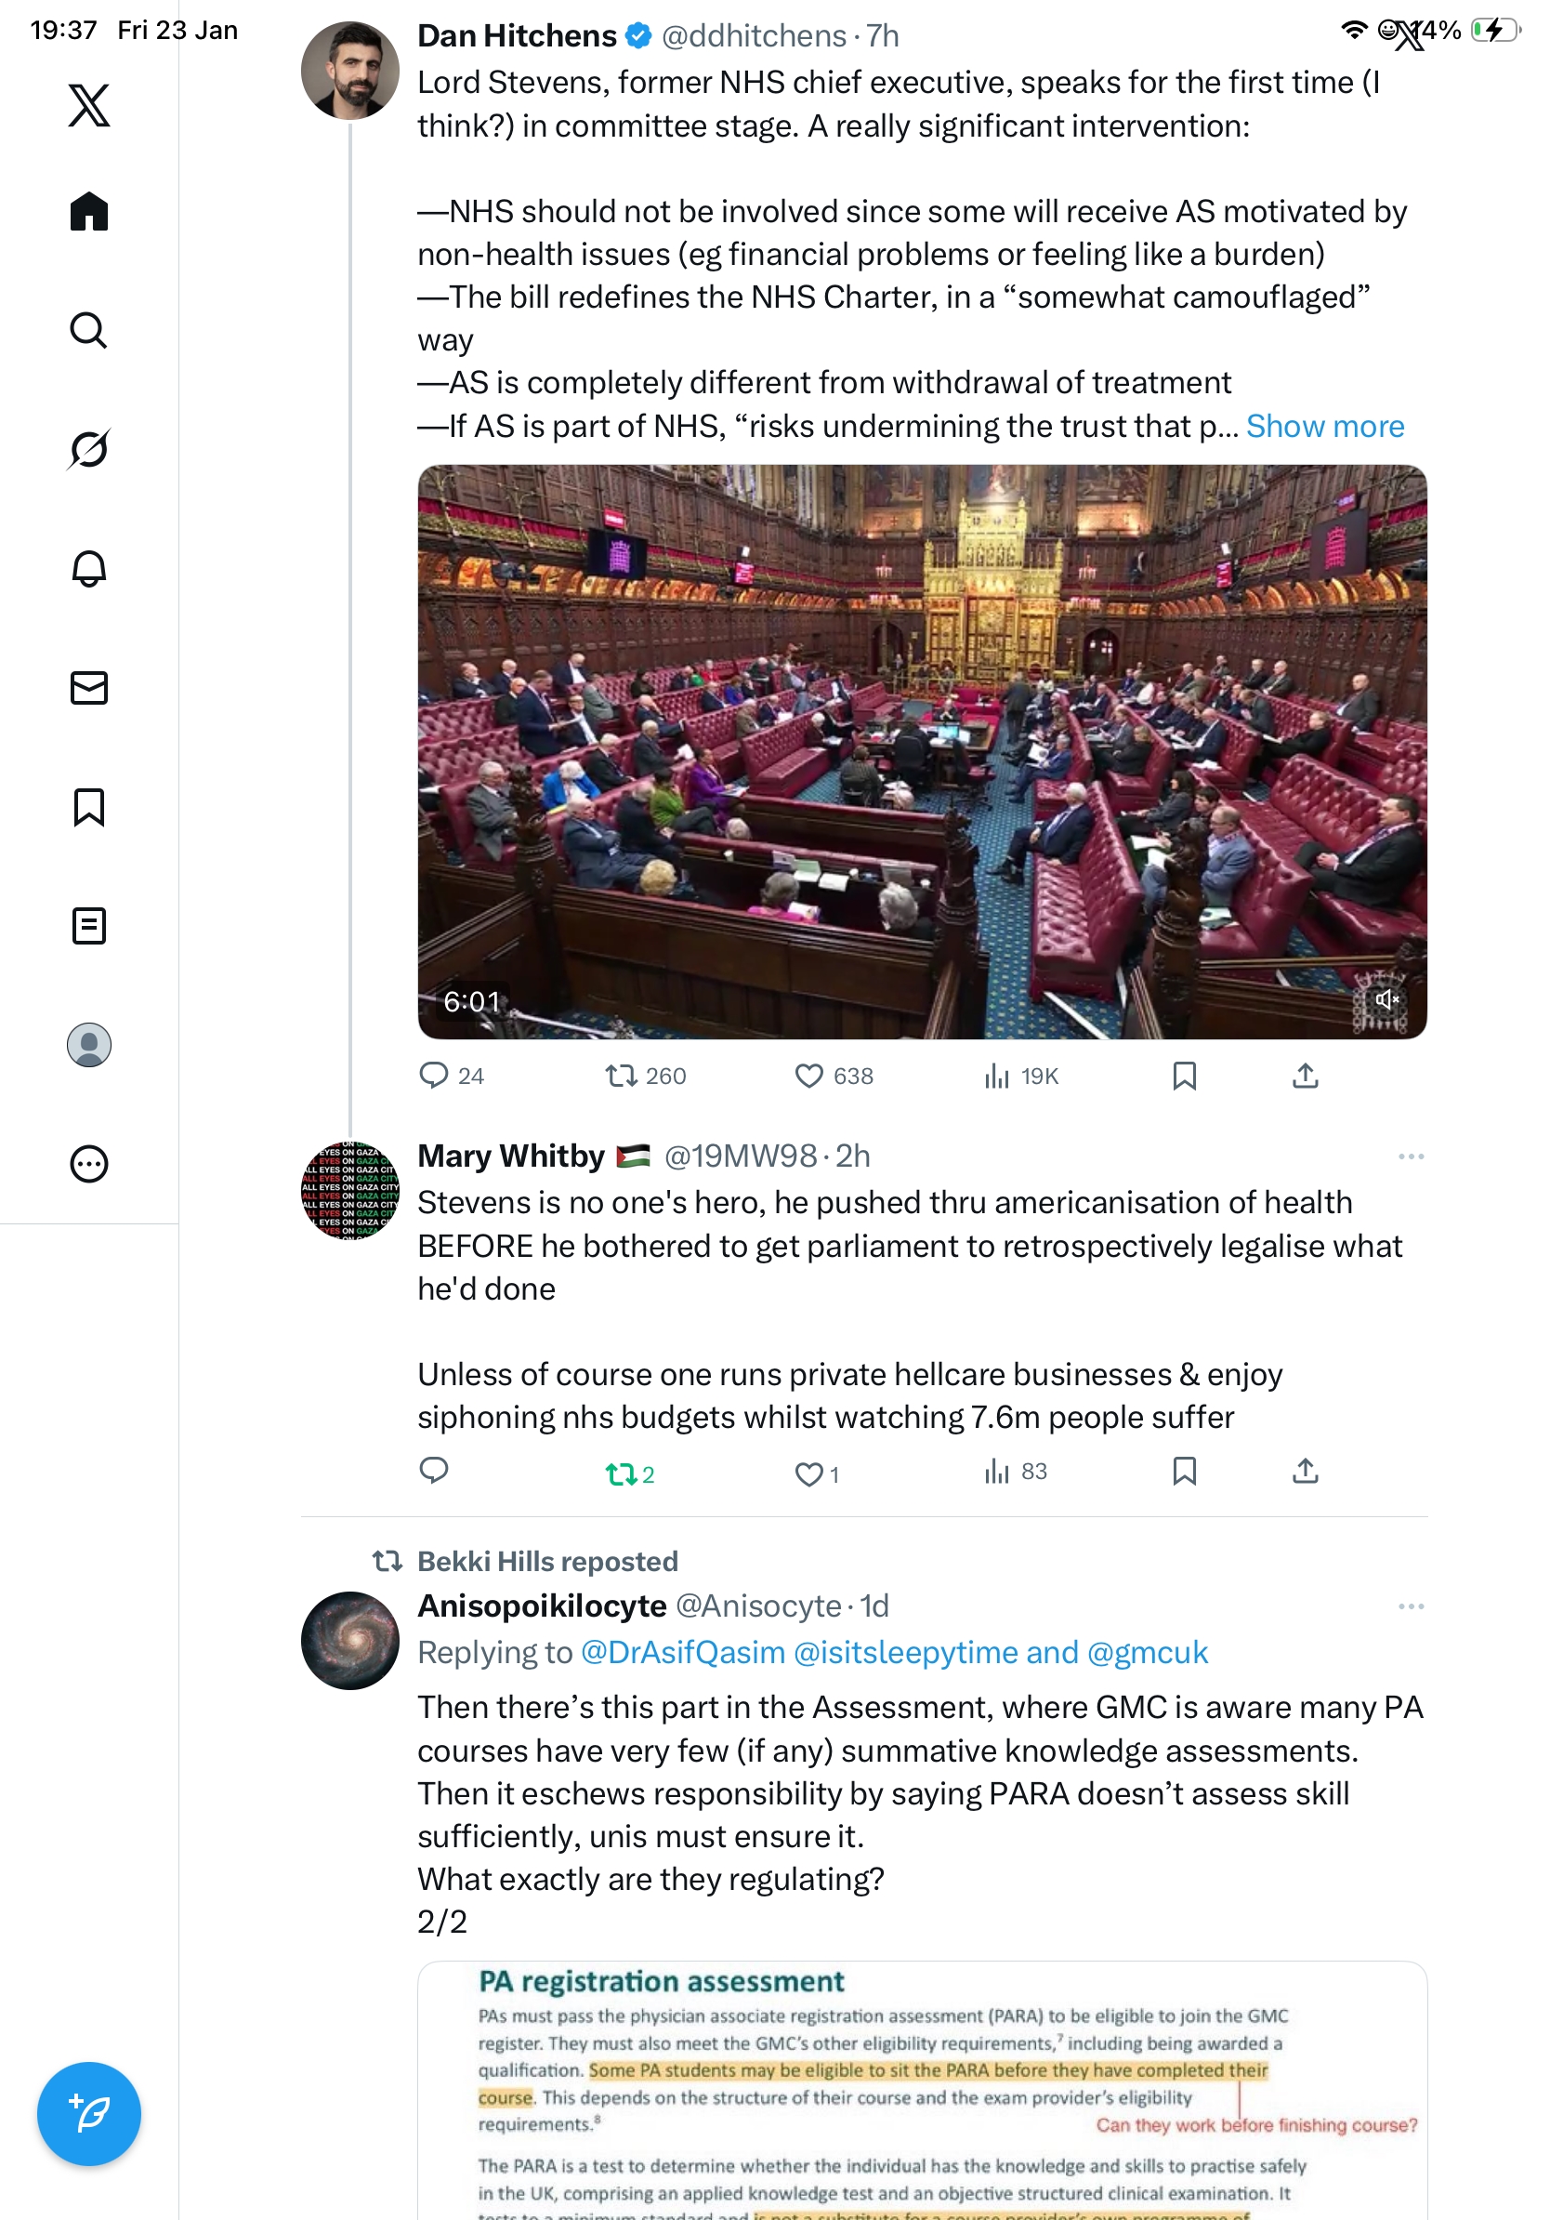
Task: Unmute the House of Lords video
Action: [x=1386, y=998]
